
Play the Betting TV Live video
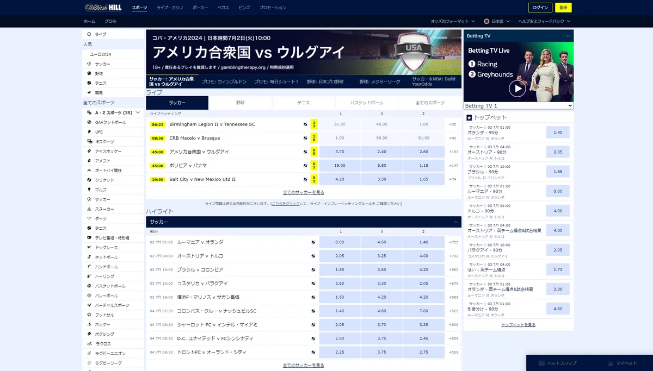[x=517, y=88]
